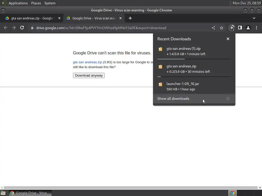
Task: Click the Download anyway button
Action: 89,75
